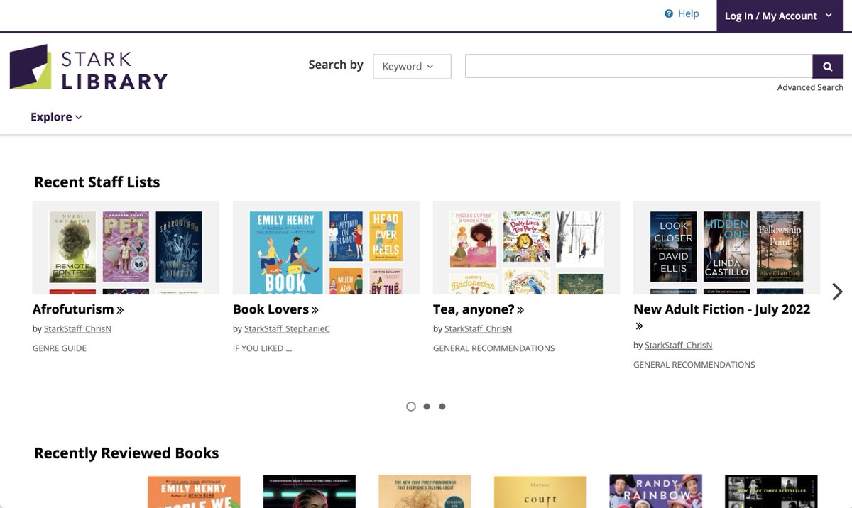852x508 pixels.
Task: Open New Adult Fiction - July 2022 list
Action: 721,309
